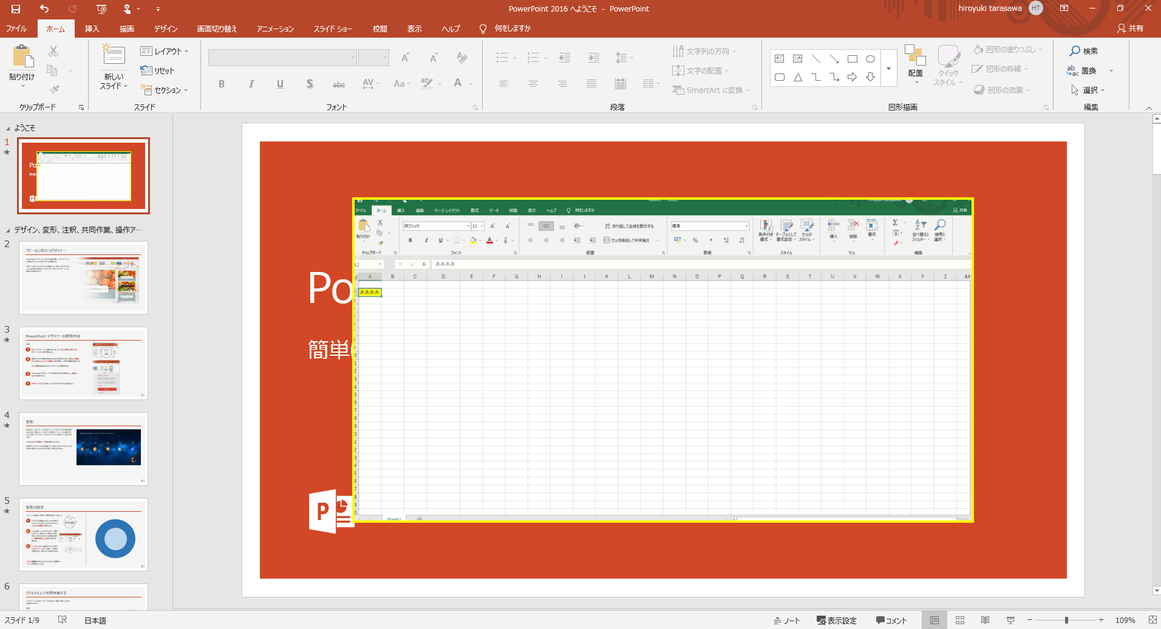Open the File (ファイル) tab
Viewport: 1161px width, 629px height.
pos(16,29)
